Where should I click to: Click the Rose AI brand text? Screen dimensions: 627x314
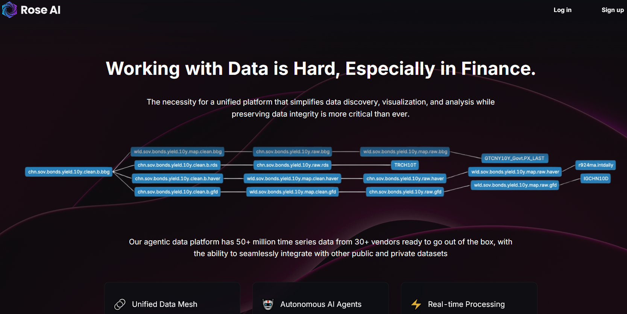[x=41, y=10]
